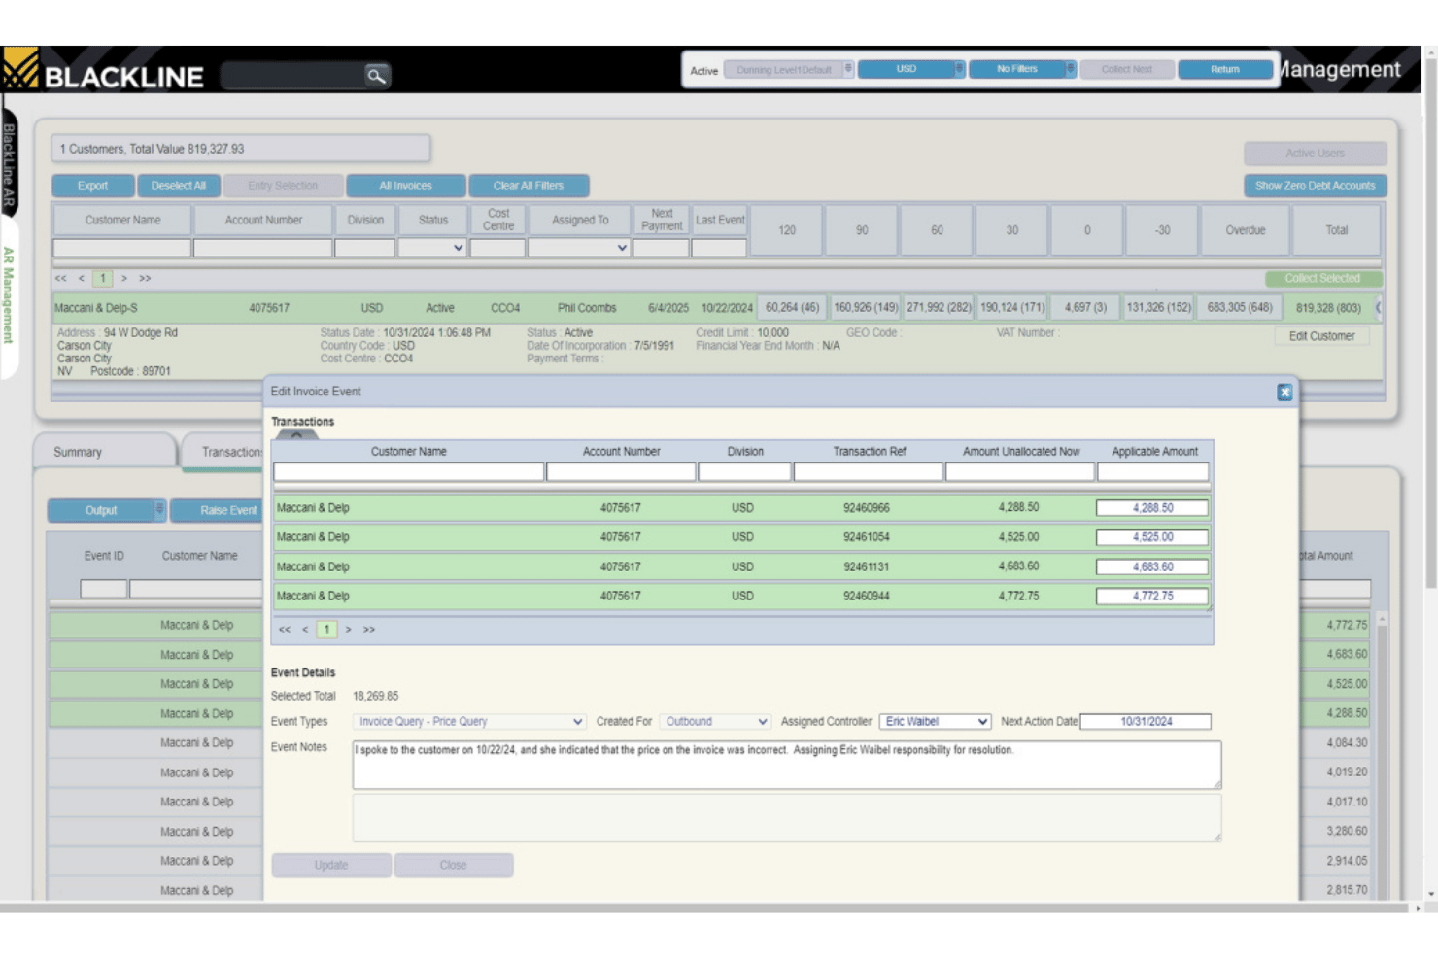Click the second Event Notes text area
Image resolution: width=1438 pixels, height=959 pixels.
coord(787,818)
